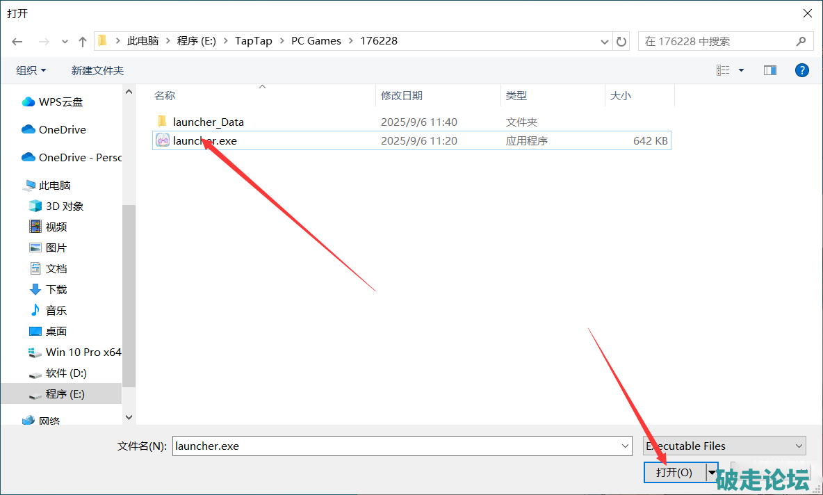Refresh the 176228 folder view
823x495 pixels.
click(x=621, y=41)
